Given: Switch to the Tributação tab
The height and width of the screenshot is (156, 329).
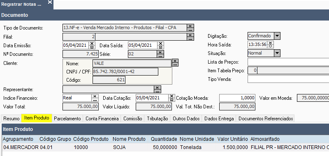Looking at the screenshot, I should coord(158,119).
